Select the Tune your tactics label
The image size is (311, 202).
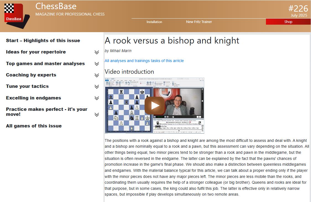point(27,86)
